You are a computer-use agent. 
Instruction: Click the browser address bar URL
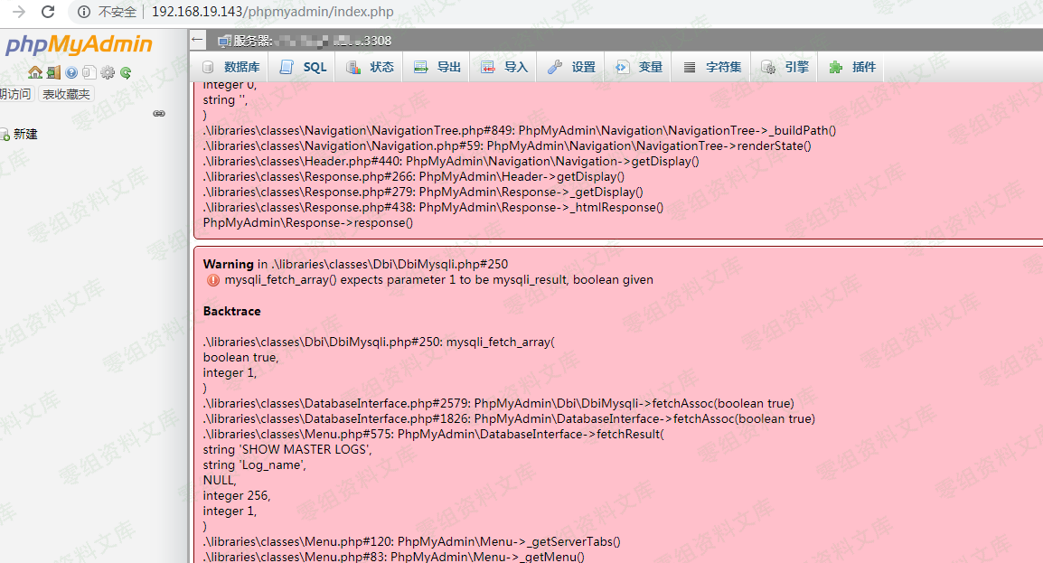[272, 12]
